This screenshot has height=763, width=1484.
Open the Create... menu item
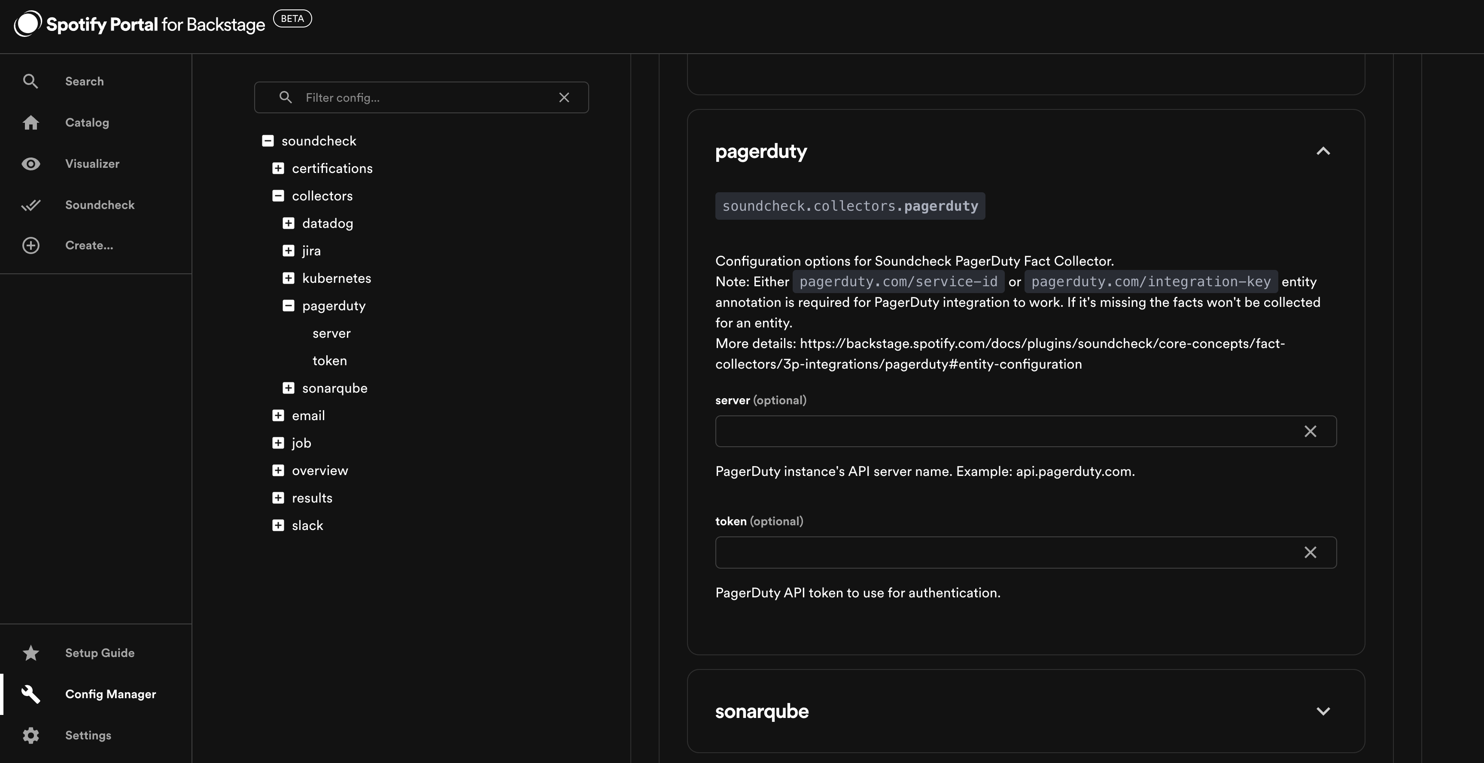[x=89, y=245]
